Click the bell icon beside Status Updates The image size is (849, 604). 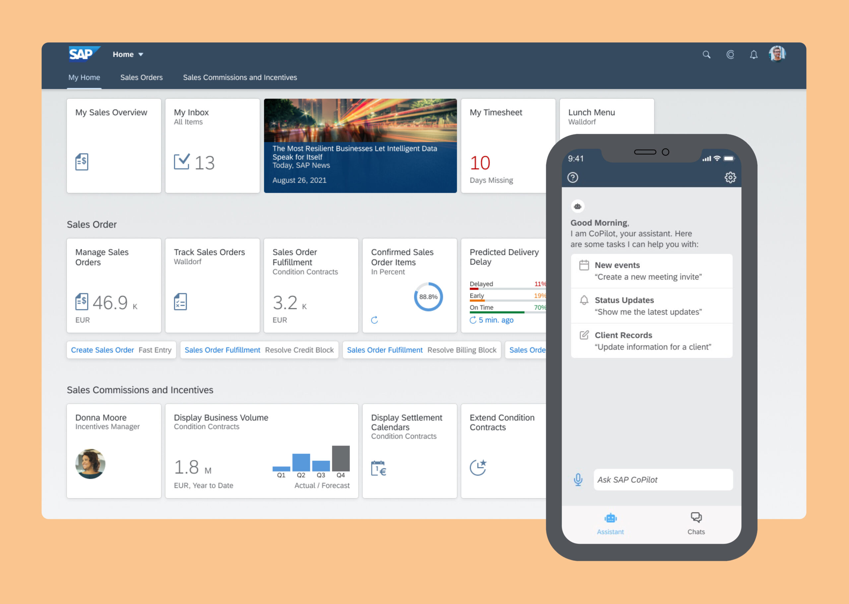(584, 300)
